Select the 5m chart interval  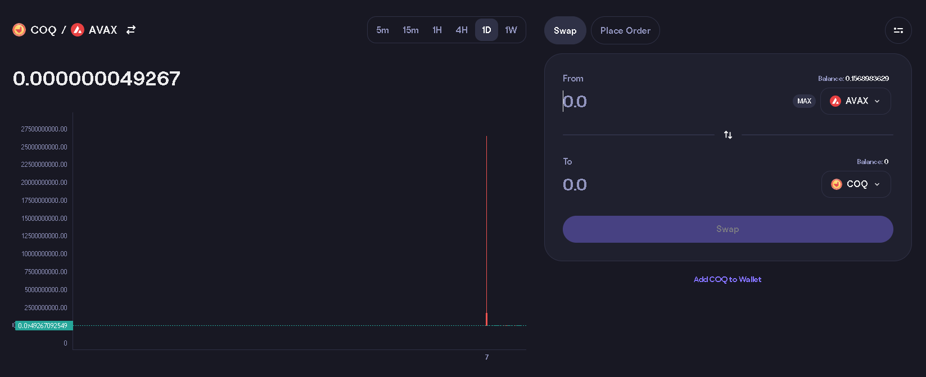(x=382, y=30)
